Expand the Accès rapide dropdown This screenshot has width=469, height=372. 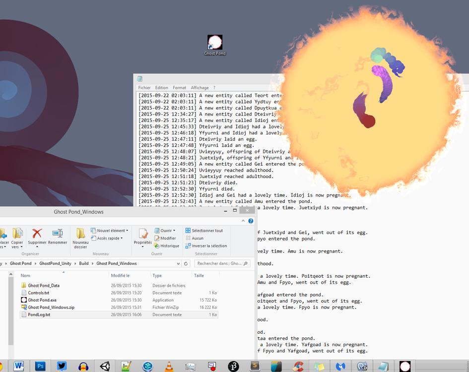tap(107, 238)
